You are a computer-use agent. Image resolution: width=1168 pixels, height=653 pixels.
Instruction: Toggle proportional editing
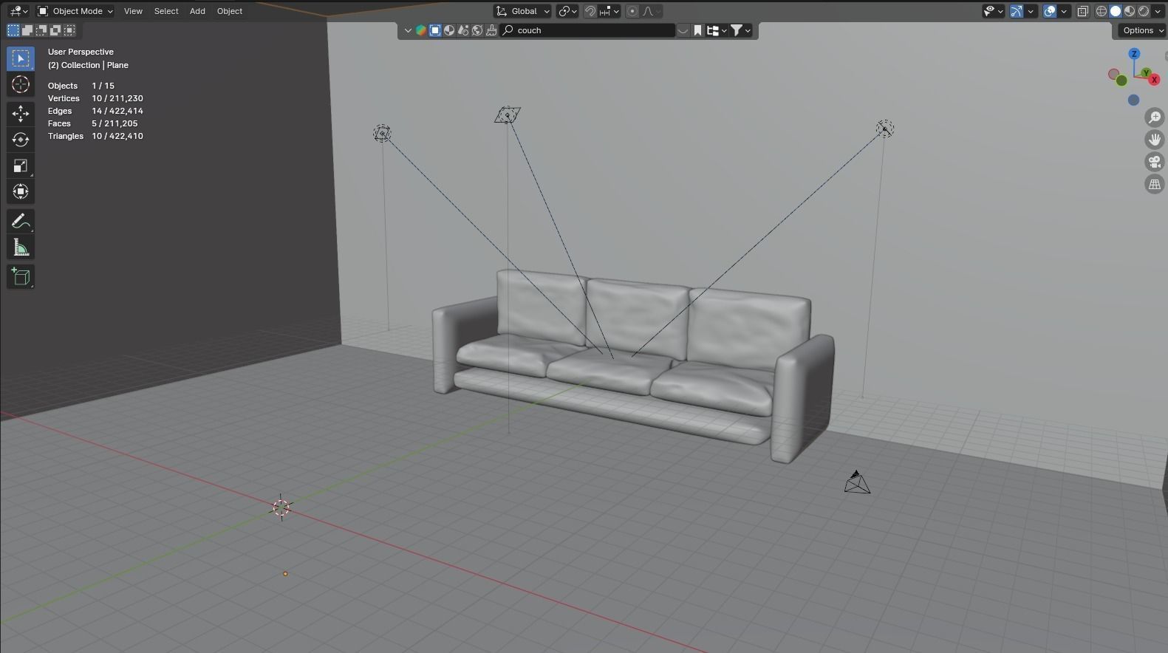632,11
